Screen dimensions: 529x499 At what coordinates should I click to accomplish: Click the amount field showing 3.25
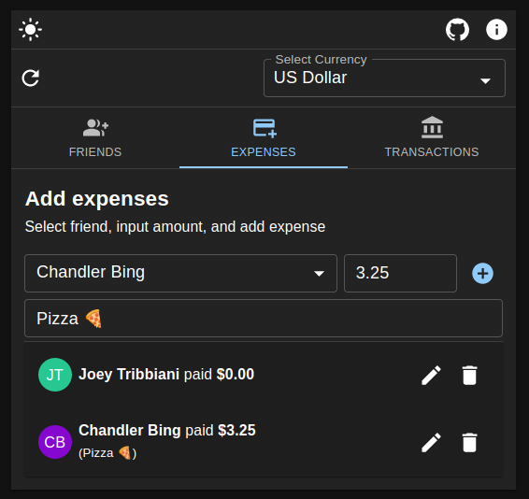pyautogui.click(x=400, y=273)
